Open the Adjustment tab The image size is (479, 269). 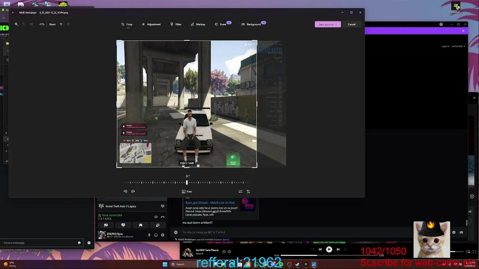pos(151,24)
